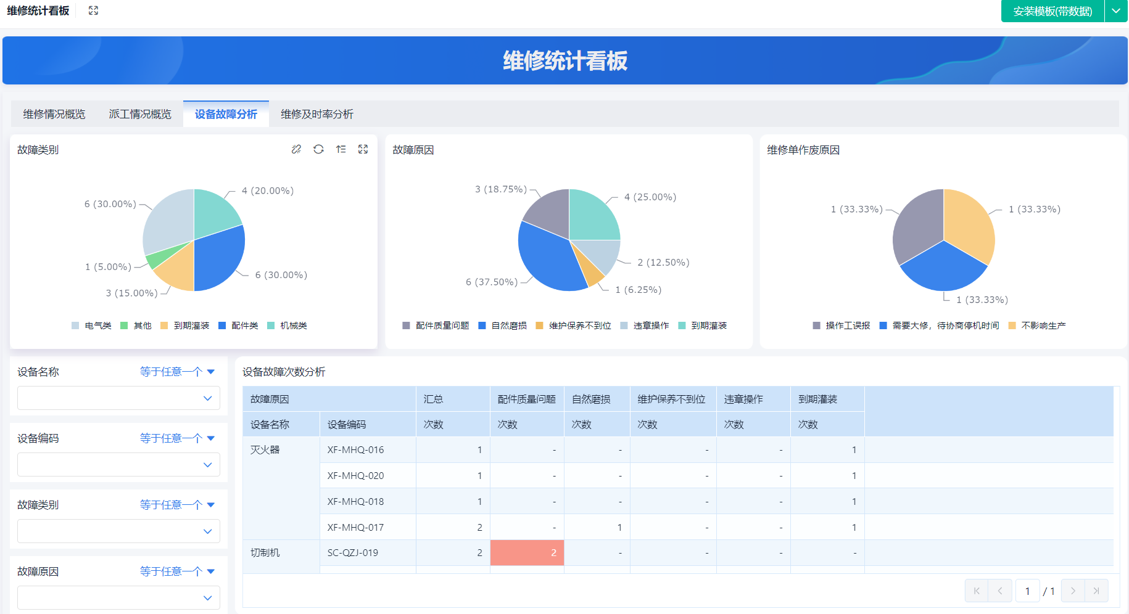Screen dimensions: 1129x614
Task: Click the 设备故障次数分析 panel title
Action: coord(284,372)
